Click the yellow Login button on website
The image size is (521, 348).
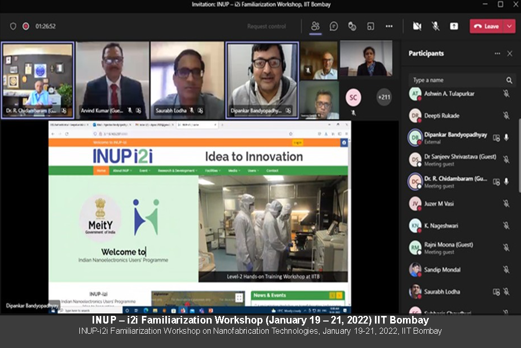point(297,142)
